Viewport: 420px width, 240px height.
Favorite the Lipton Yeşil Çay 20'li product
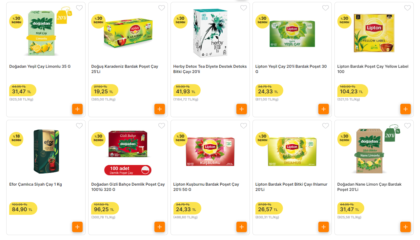(325, 8)
